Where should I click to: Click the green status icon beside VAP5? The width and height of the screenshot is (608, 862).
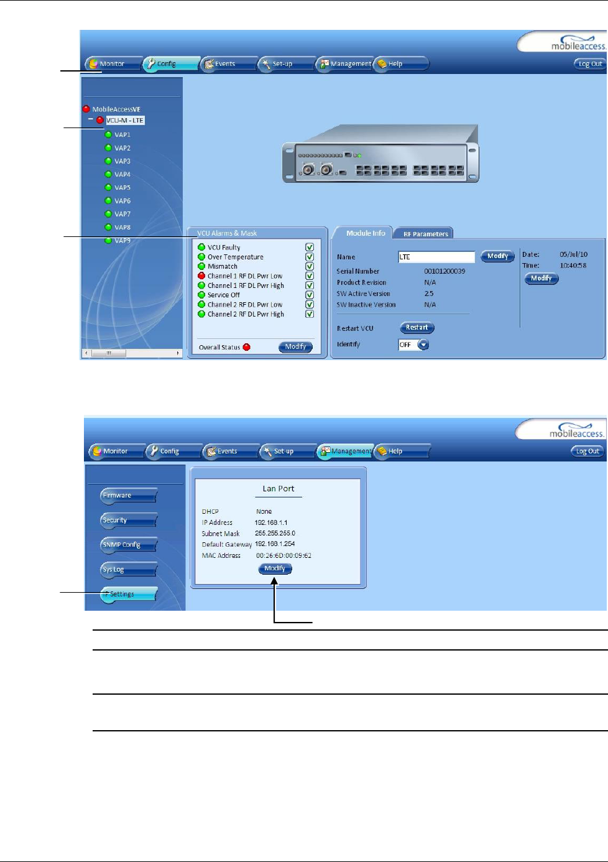coord(108,187)
